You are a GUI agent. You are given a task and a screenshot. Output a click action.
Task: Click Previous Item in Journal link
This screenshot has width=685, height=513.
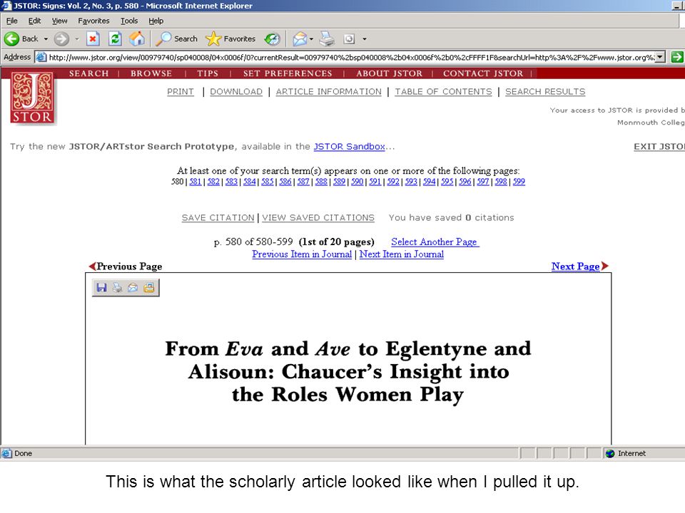tap(302, 254)
